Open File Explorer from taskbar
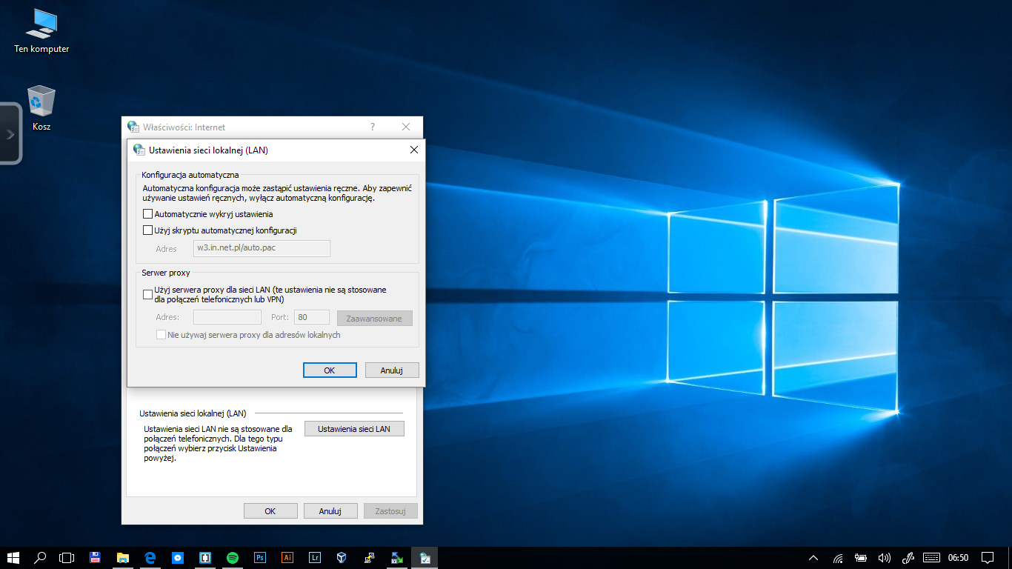 122,558
